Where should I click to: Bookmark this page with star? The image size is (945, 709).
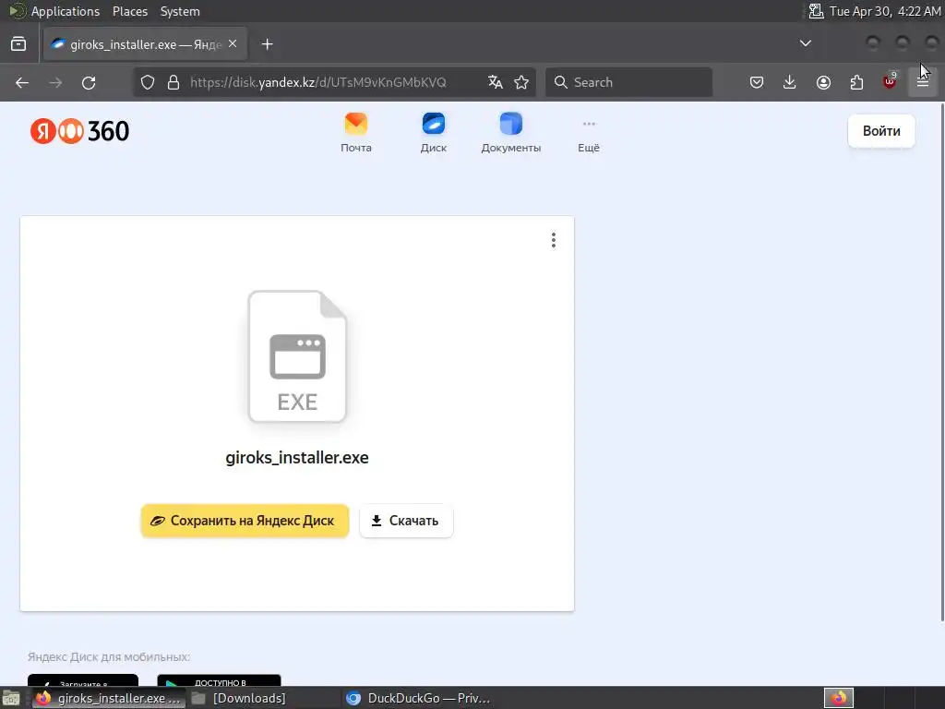[x=522, y=82]
